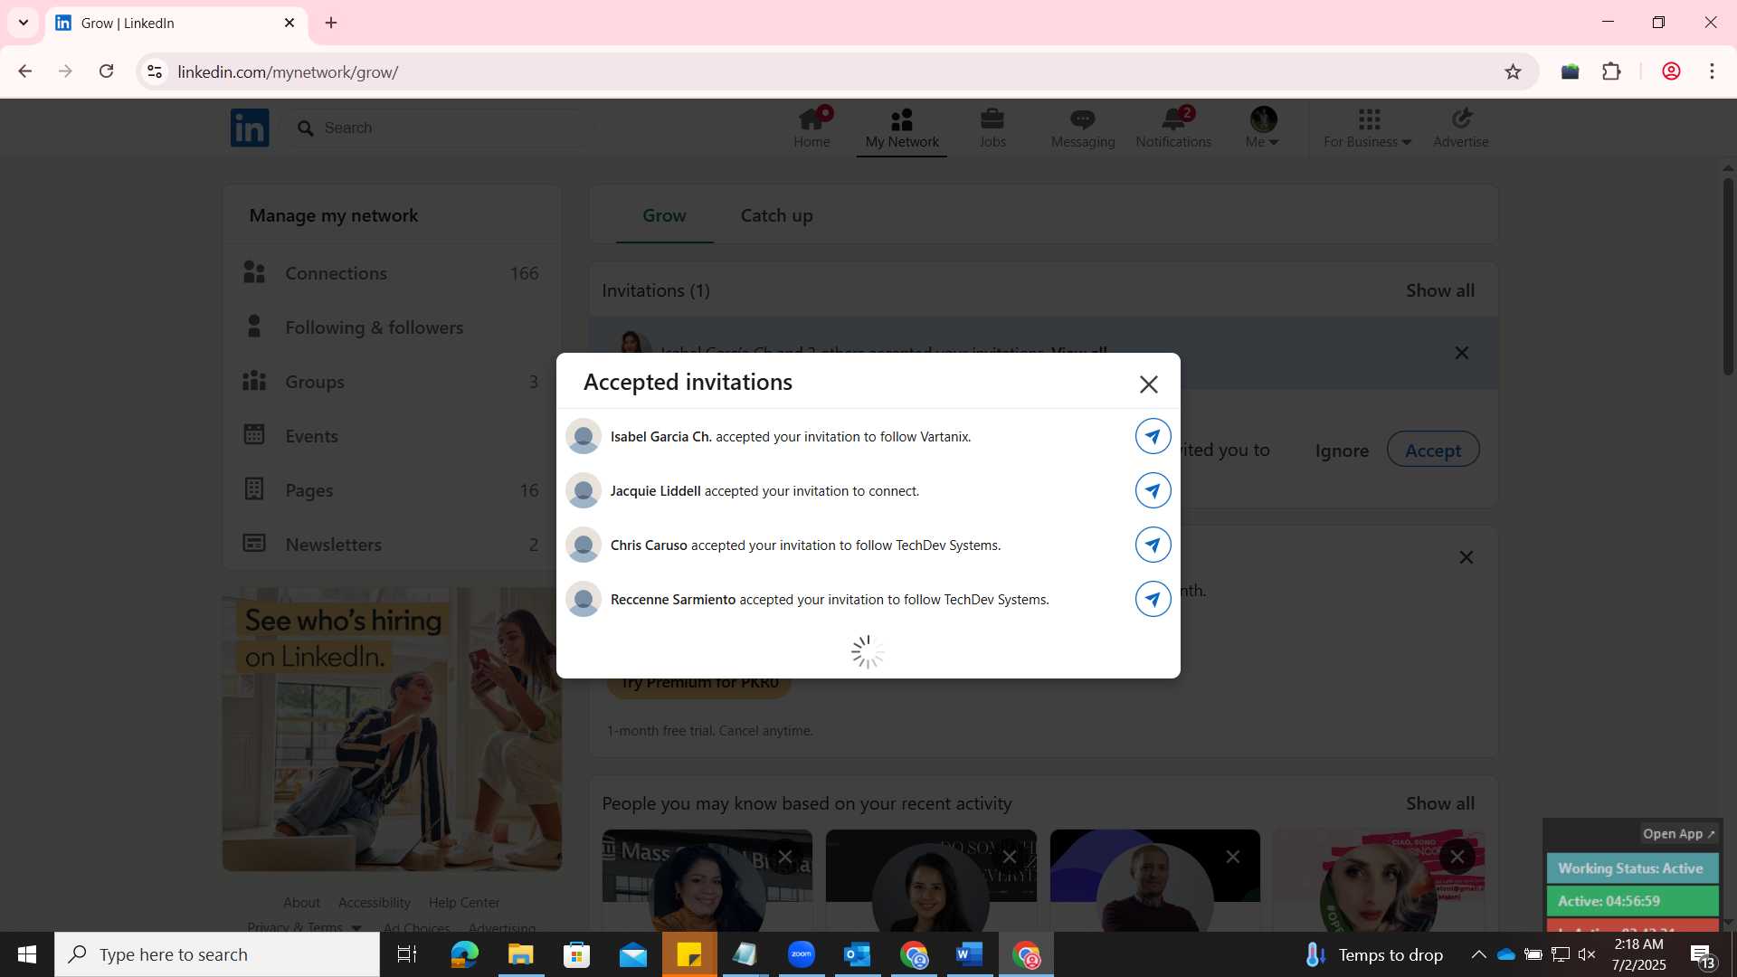Expand the For Business menu
Screen dimensions: 1737x977
(x=1368, y=128)
